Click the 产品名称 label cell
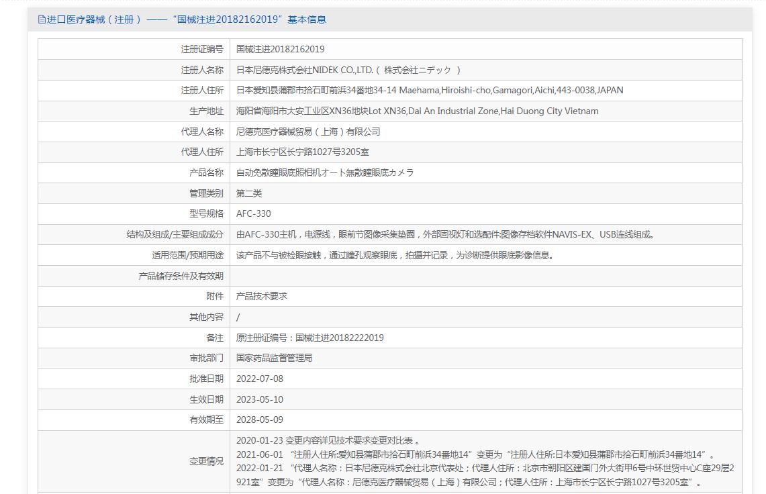Screen dimensions: 766x494 (x=134, y=172)
